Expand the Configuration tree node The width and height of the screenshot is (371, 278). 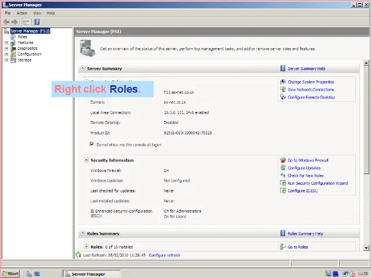6,54
